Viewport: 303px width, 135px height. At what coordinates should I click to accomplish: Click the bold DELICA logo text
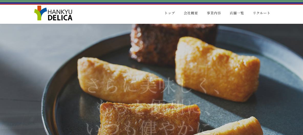60,18
